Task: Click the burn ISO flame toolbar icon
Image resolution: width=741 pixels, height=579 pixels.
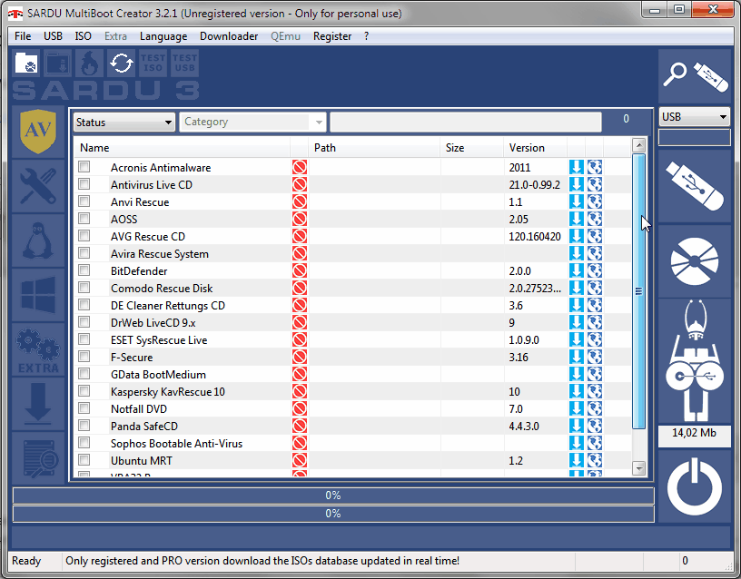Action: [90, 64]
